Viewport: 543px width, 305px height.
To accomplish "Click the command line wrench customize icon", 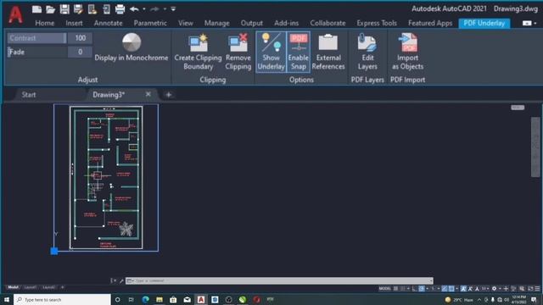I will (121, 280).
